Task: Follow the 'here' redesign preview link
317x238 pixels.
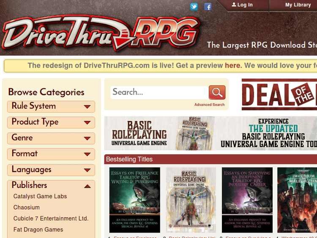Action: pyautogui.click(x=232, y=66)
